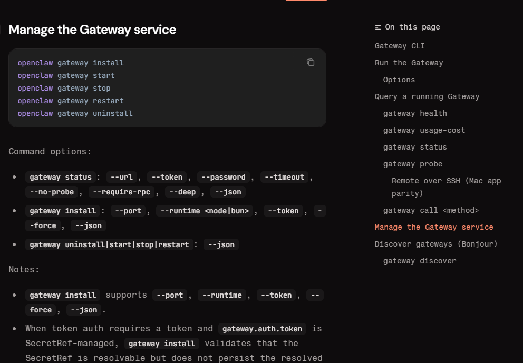Viewport: 523px width, 363px height.
Task: Click the 'openclaw gateway install' code line
Action: 71,63
